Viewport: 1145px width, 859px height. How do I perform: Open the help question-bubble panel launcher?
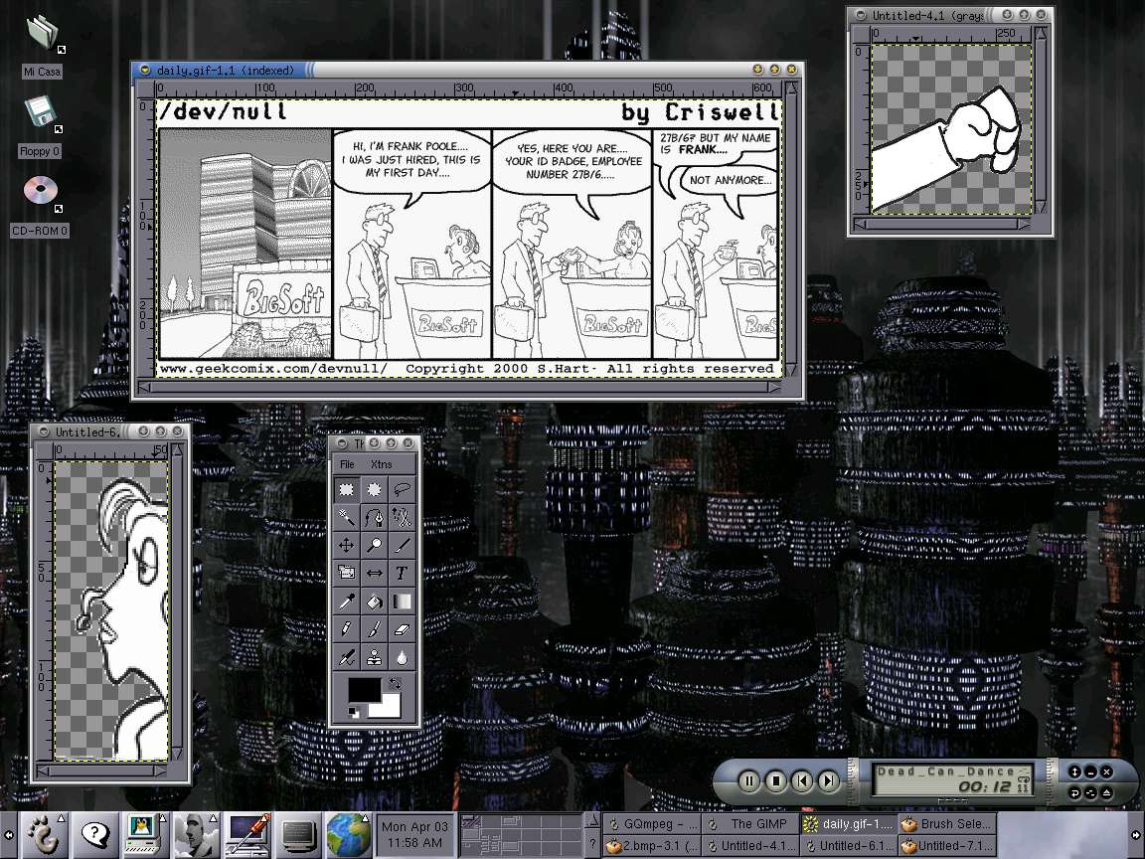pos(95,835)
